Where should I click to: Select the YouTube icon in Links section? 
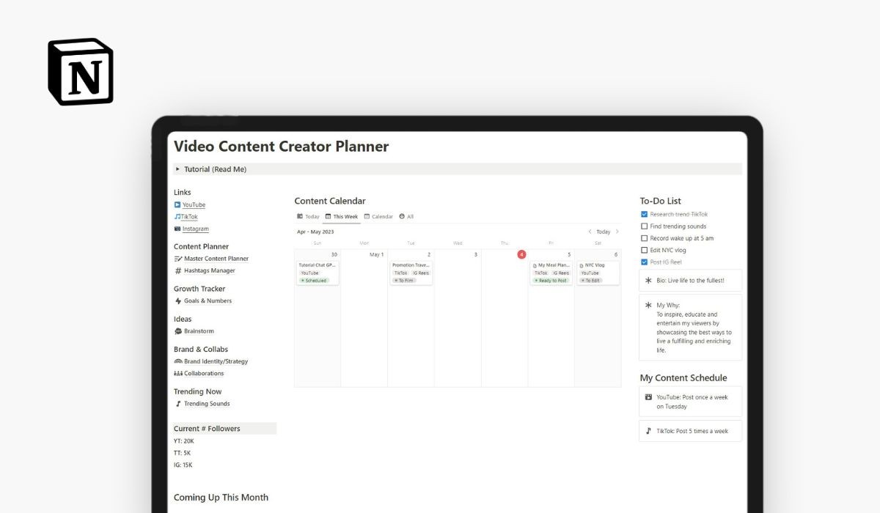coord(177,204)
